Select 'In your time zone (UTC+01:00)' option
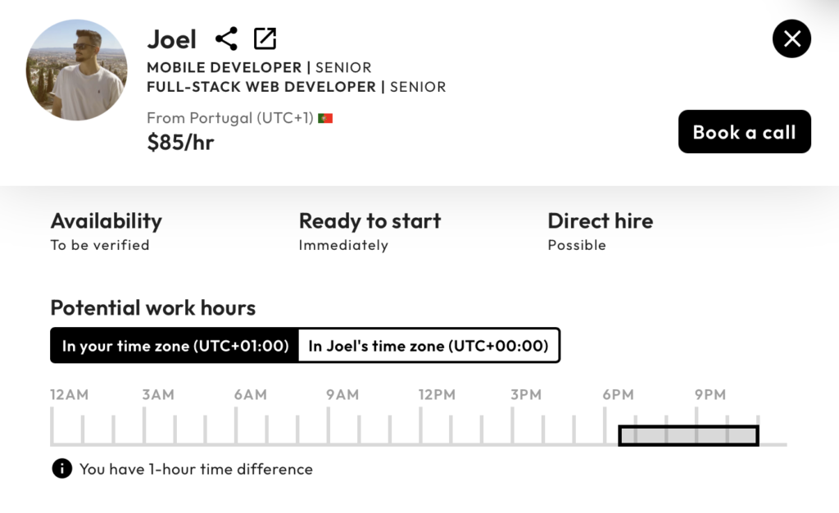This screenshot has width=839, height=513. tap(175, 346)
